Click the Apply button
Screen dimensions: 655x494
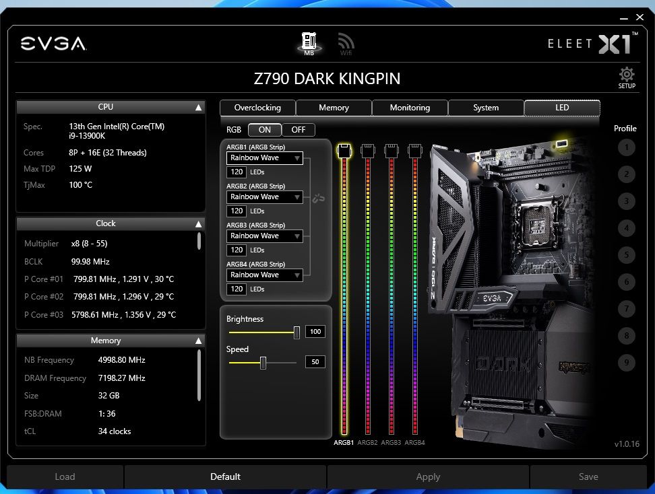(428, 477)
